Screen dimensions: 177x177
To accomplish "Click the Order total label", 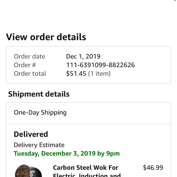I will click(30, 73).
